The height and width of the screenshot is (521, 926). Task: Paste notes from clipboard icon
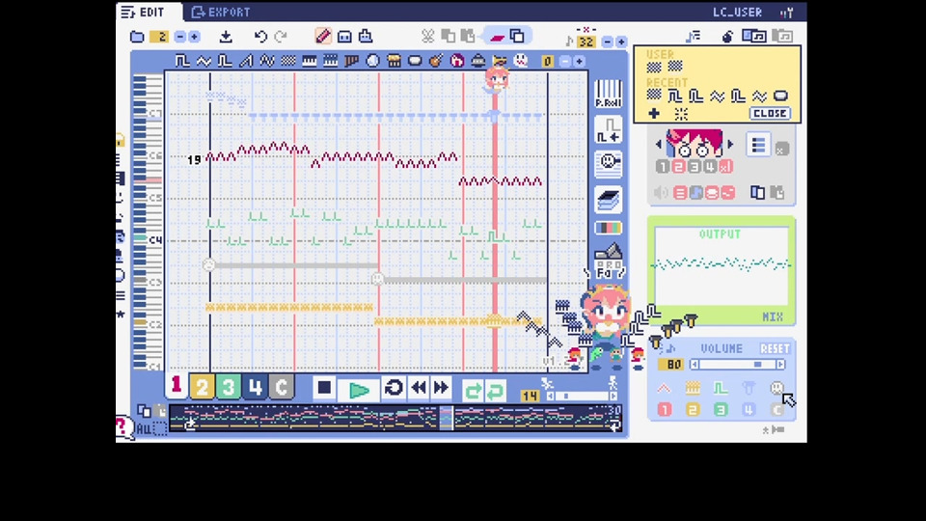[x=468, y=36]
